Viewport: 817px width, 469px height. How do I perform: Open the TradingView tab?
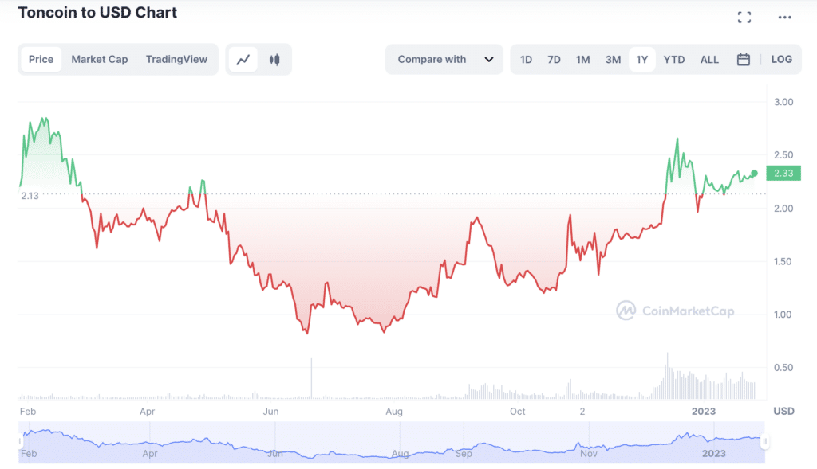[176, 59]
